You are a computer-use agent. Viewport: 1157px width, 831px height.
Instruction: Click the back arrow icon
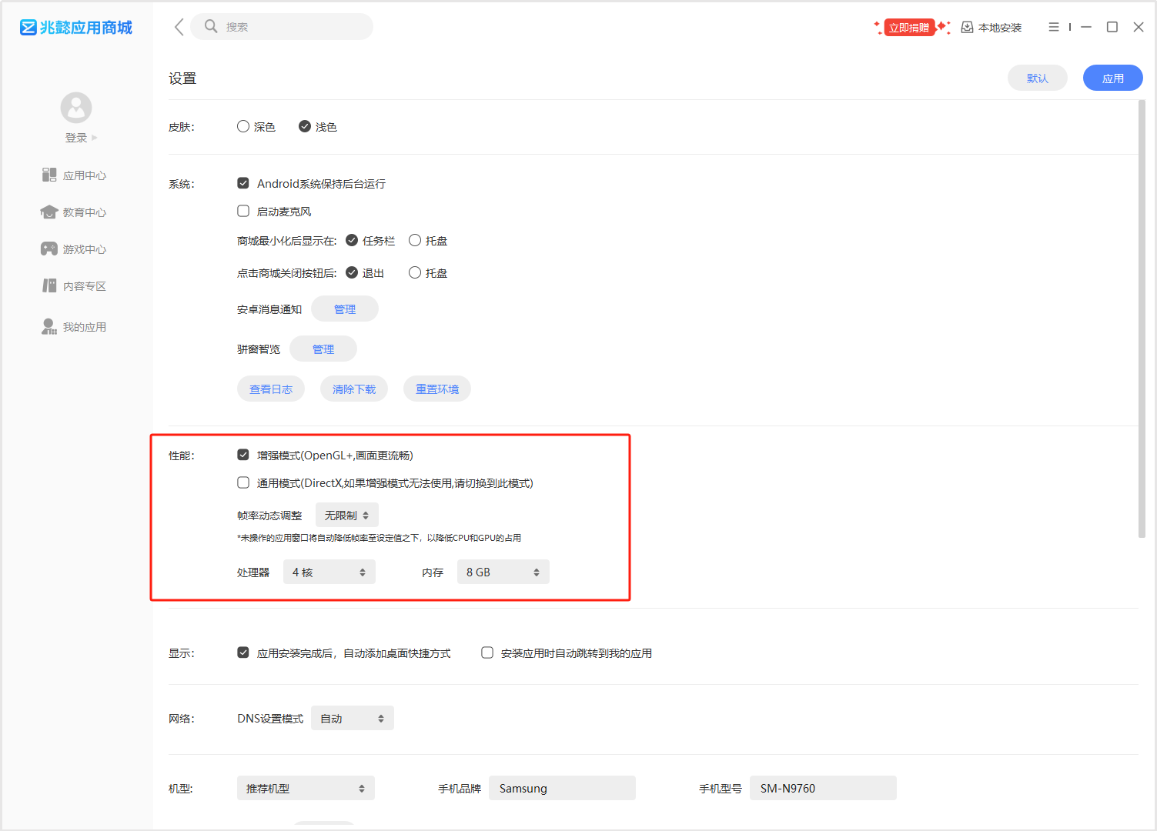179,27
